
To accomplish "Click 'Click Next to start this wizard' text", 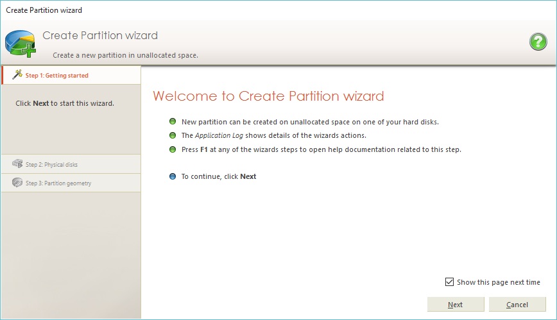I will (x=65, y=103).
